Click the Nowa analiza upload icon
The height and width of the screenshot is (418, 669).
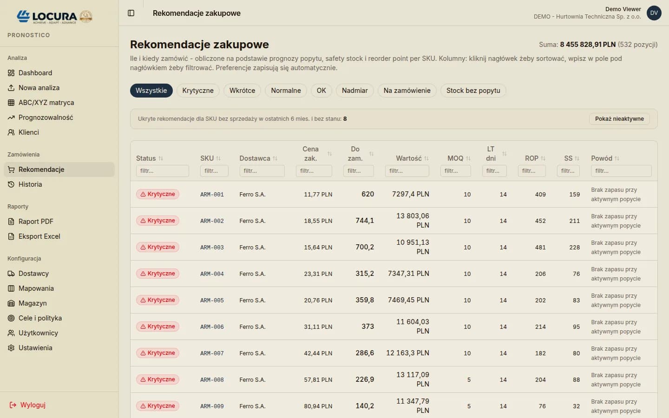pyautogui.click(x=11, y=88)
